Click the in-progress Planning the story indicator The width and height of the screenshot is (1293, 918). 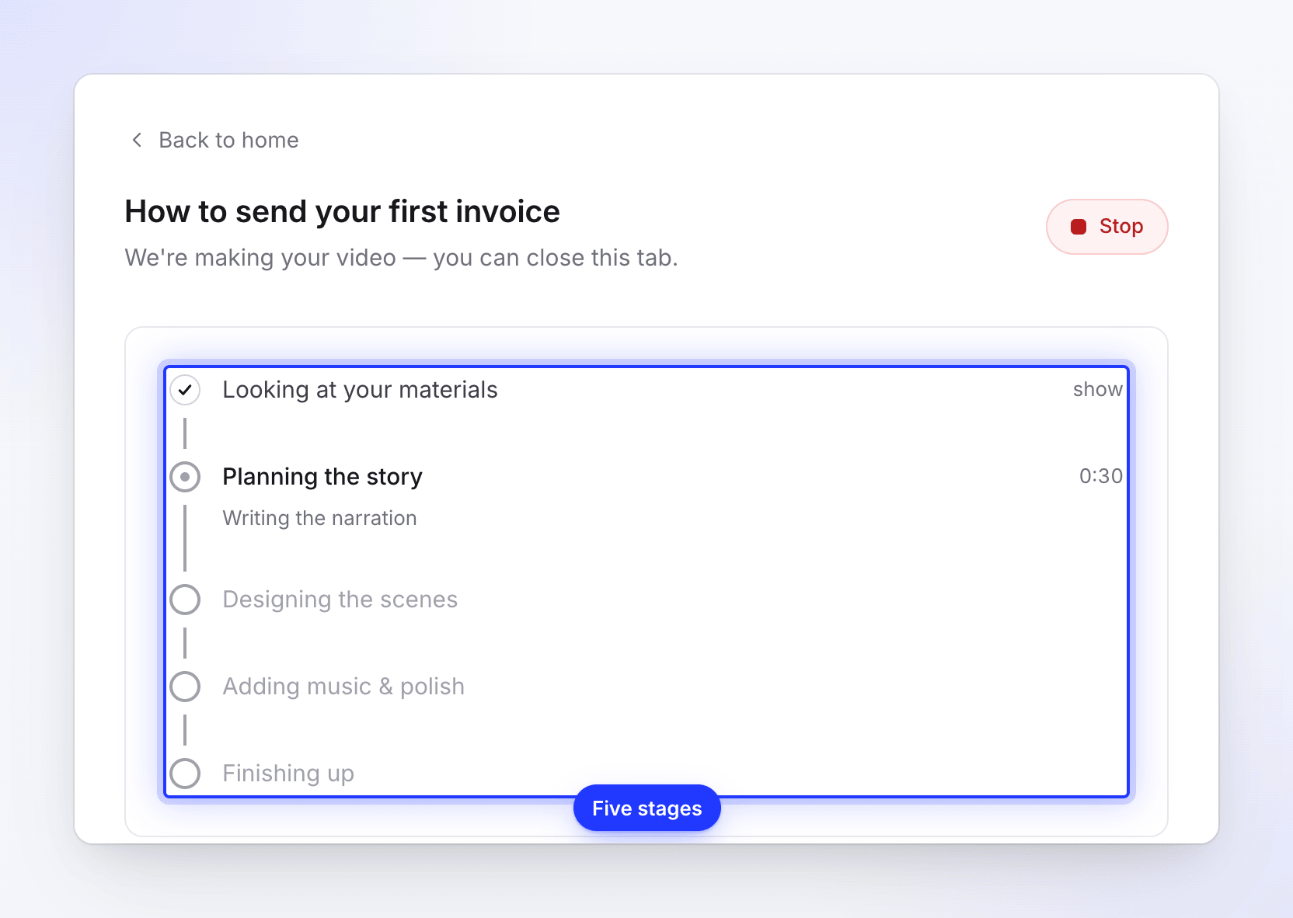[185, 477]
